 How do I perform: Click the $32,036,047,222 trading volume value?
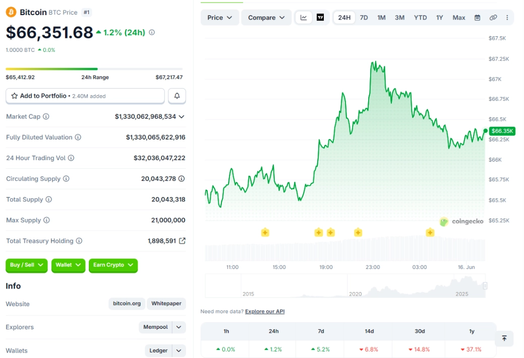(159, 158)
